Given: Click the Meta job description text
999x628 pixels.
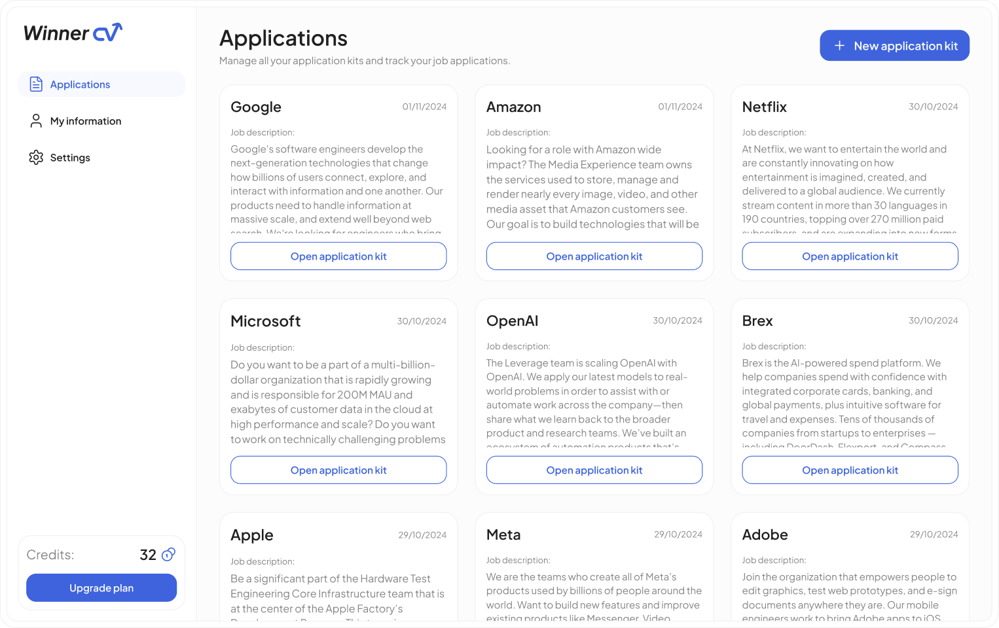Looking at the screenshot, I should point(594,595).
